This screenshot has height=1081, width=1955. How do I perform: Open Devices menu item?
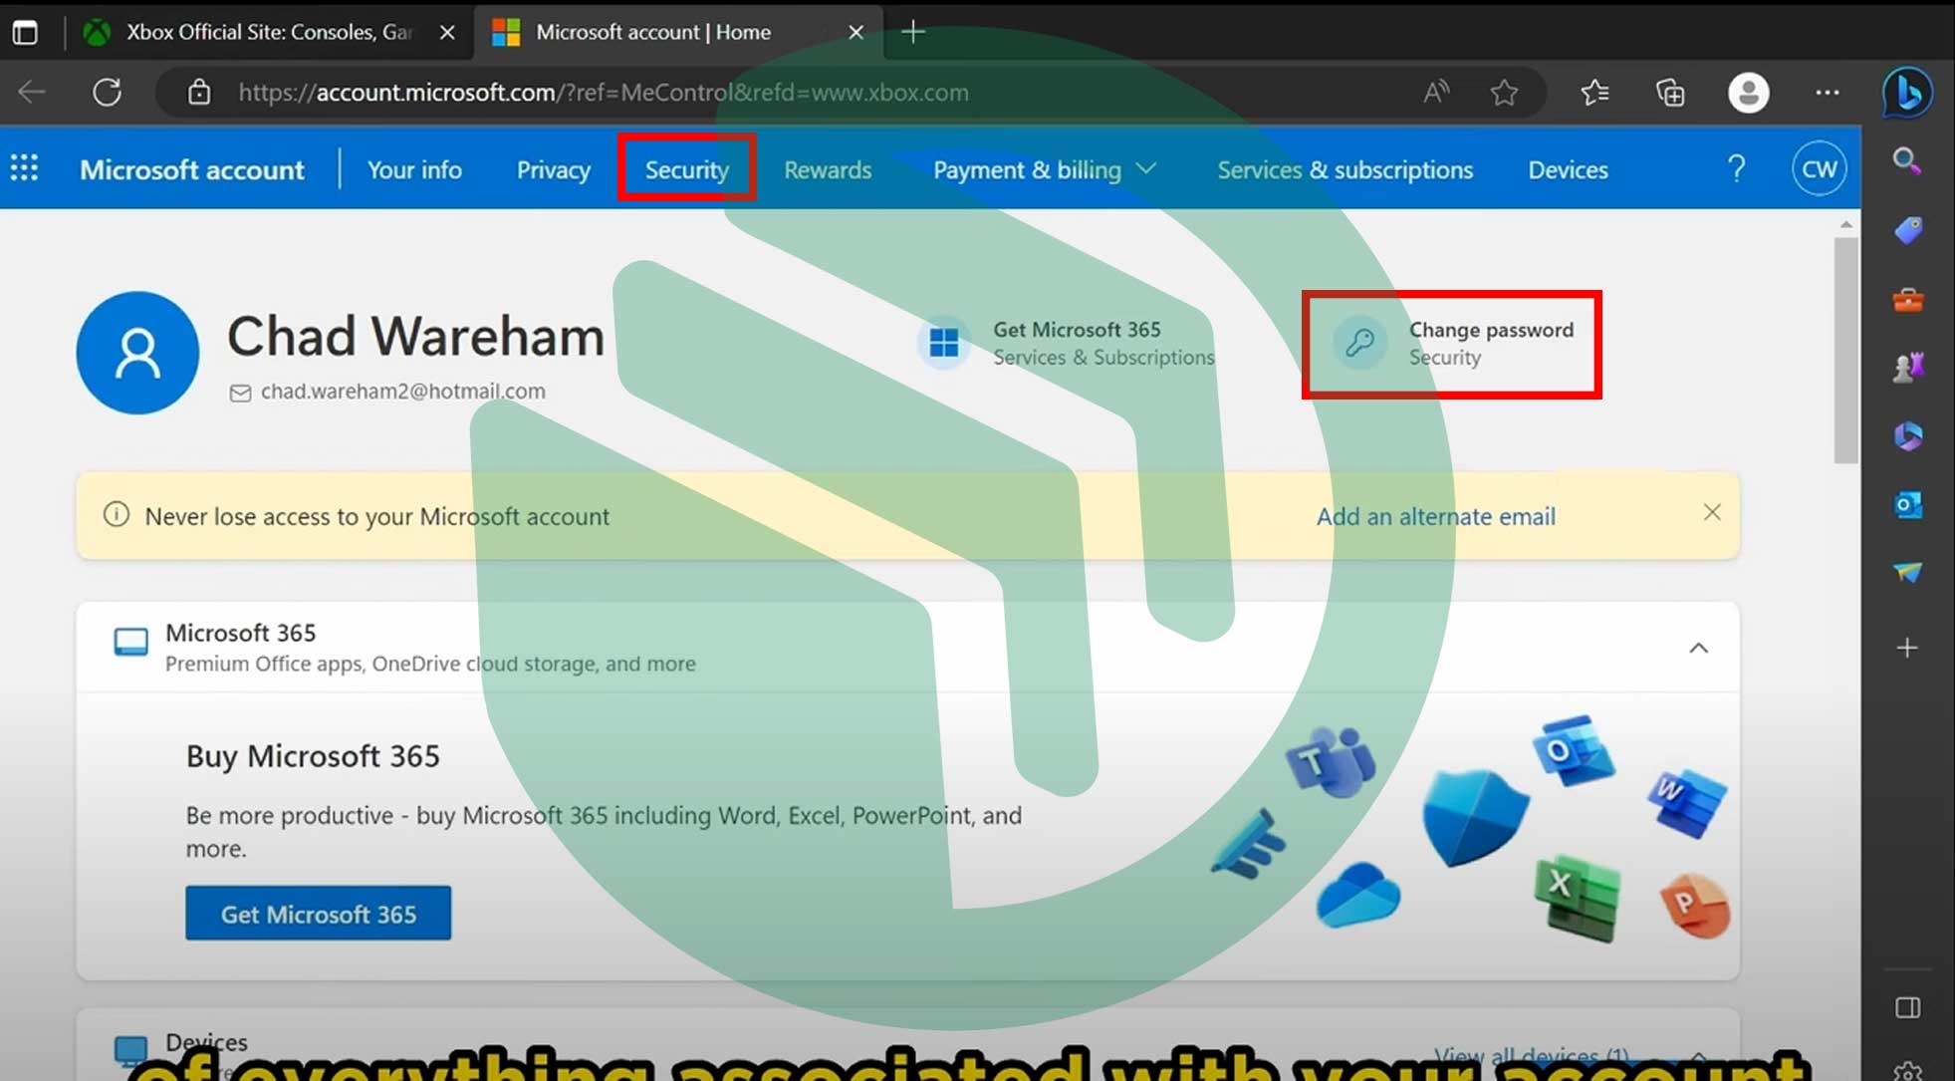(x=1568, y=169)
